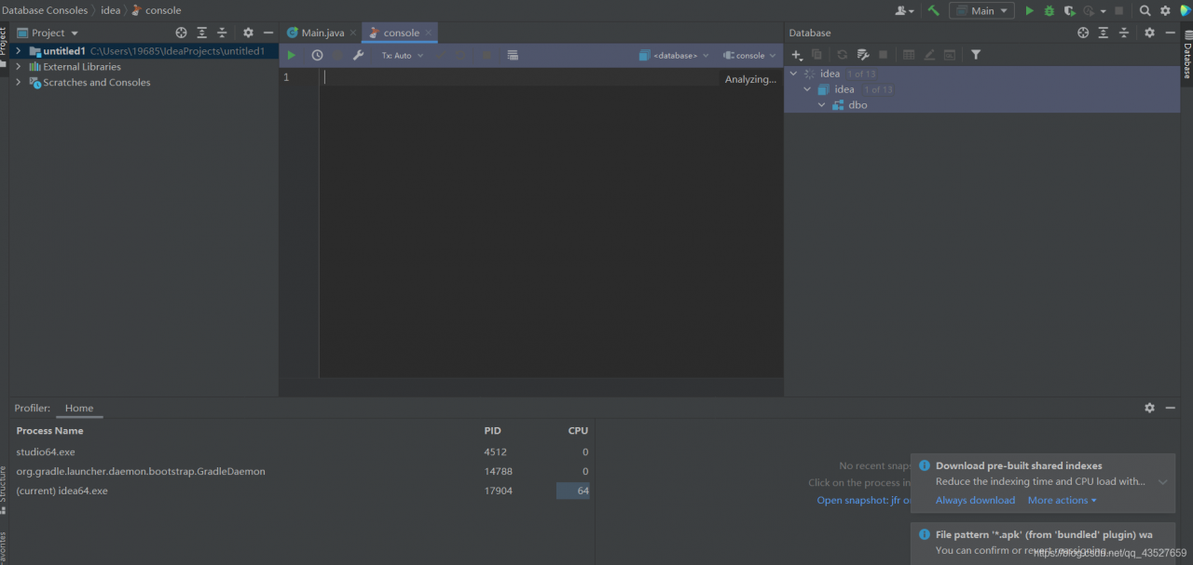Add new data source with plus icon in Database panel

pyautogui.click(x=797, y=55)
